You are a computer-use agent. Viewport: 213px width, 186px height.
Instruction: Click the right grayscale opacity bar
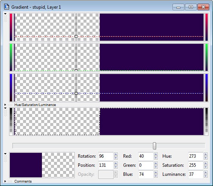207,121
